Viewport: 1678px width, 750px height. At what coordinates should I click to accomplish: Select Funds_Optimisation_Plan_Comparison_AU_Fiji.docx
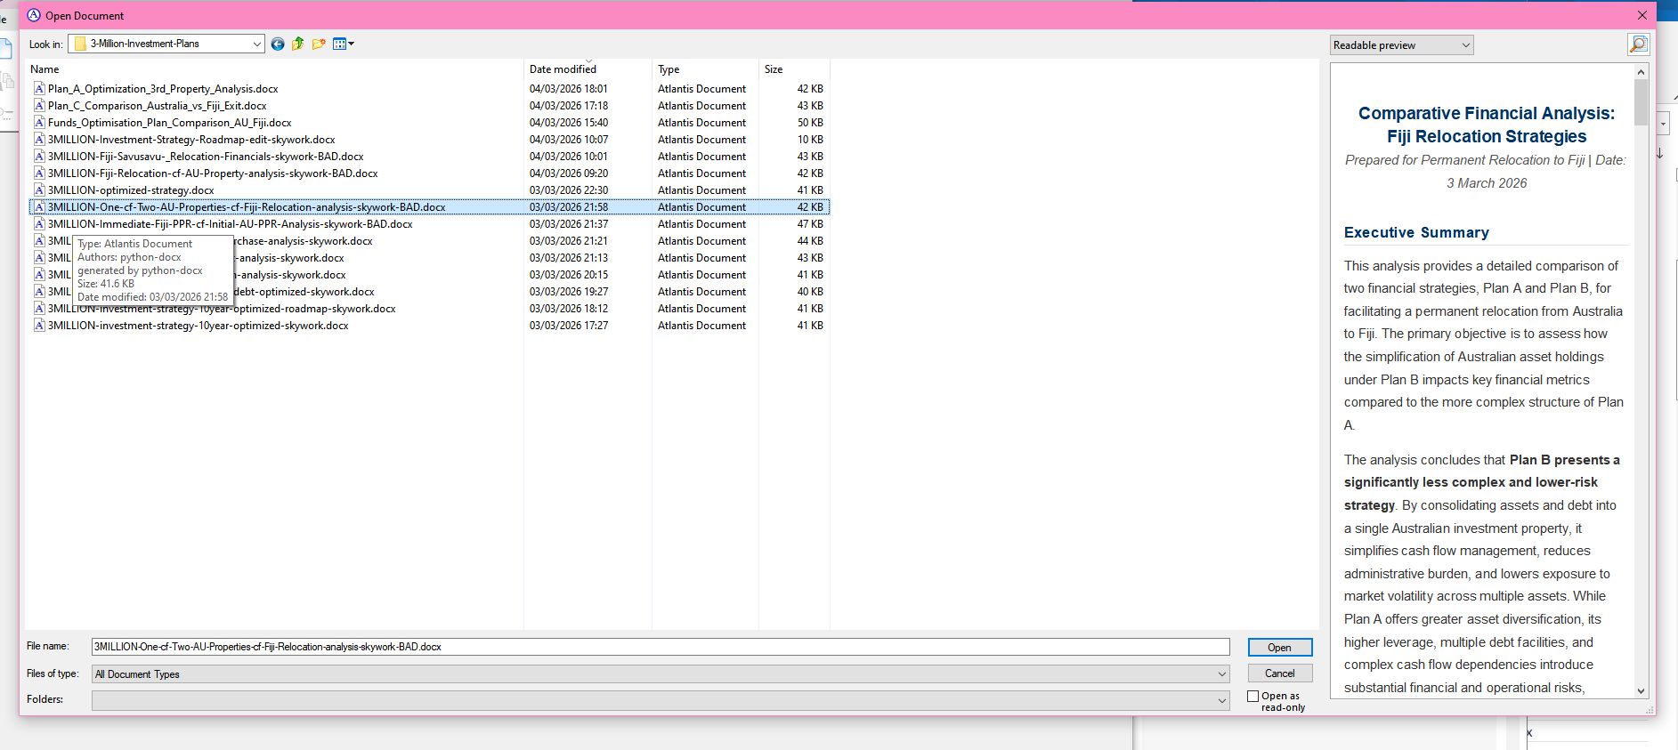pyautogui.click(x=170, y=123)
